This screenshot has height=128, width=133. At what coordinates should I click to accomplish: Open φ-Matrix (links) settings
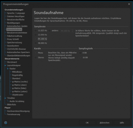tap(19, 88)
